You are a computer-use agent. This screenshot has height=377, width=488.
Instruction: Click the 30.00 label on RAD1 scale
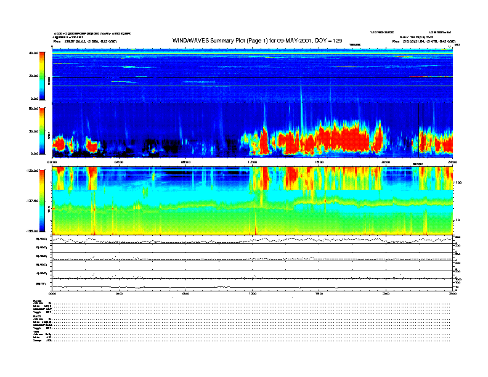tap(33, 131)
